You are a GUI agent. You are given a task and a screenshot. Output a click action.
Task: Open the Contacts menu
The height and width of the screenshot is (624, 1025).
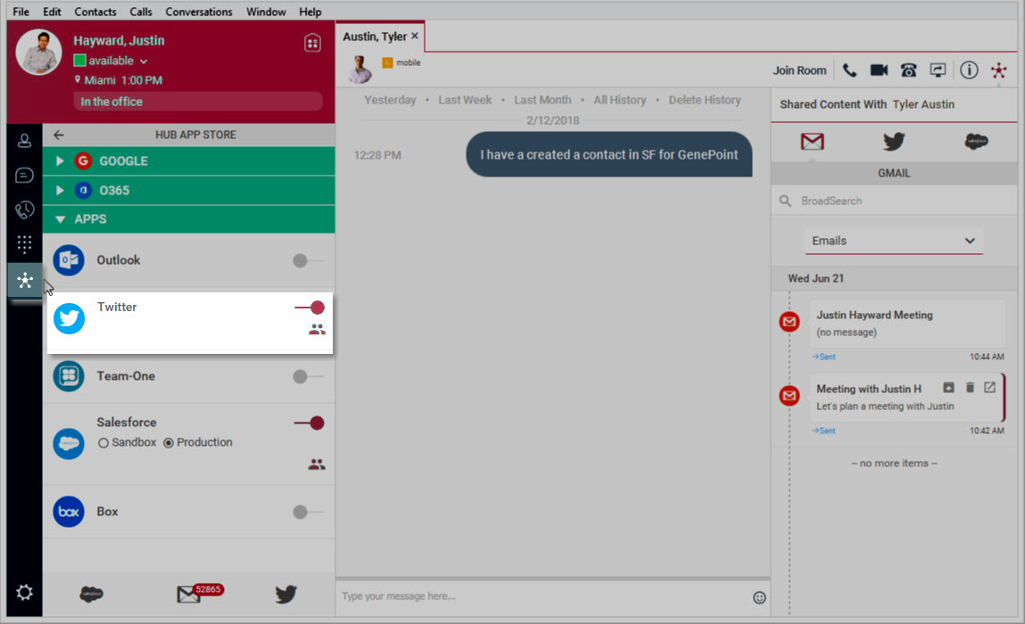click(95, 12)
